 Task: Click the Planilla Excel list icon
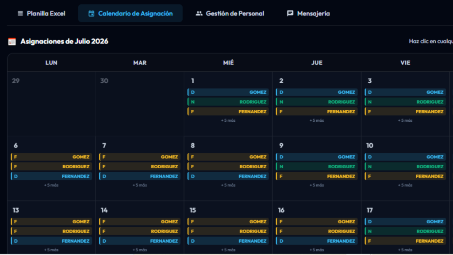point(20,14)
